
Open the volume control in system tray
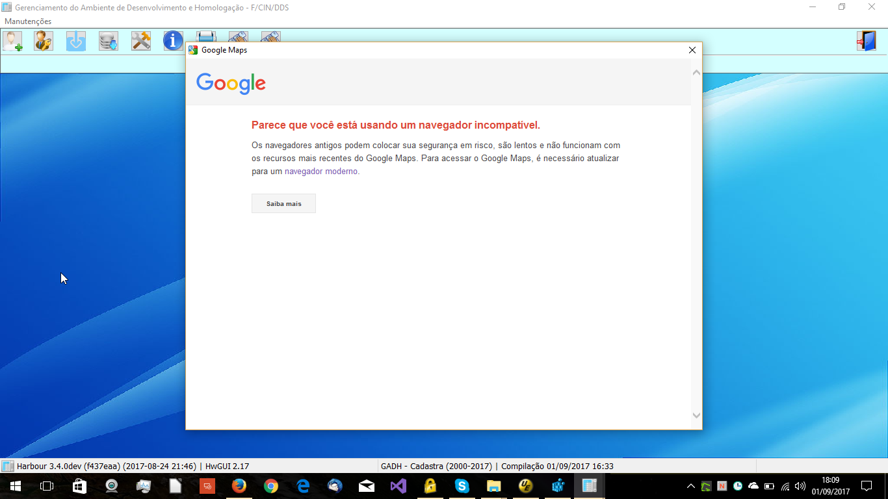point(800,486)
